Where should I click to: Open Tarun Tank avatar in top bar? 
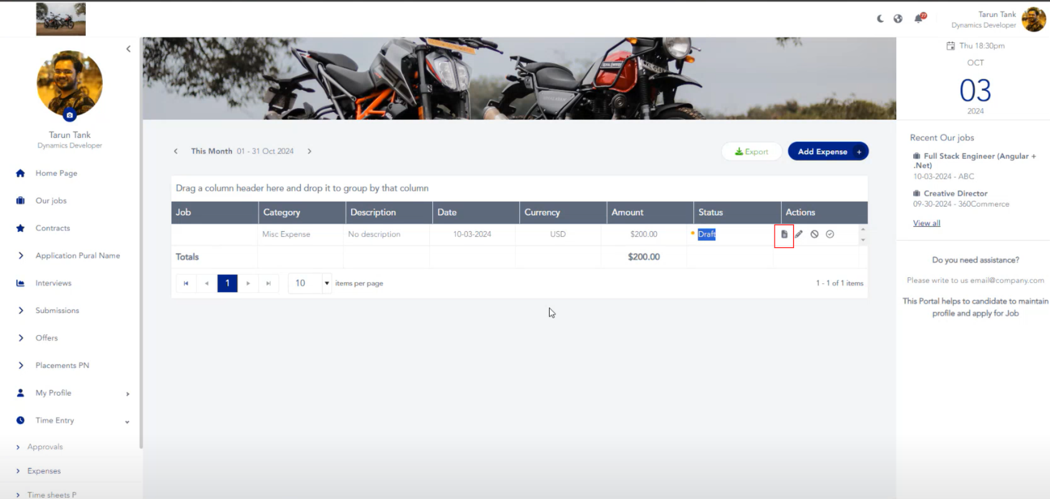[1034, 20]
